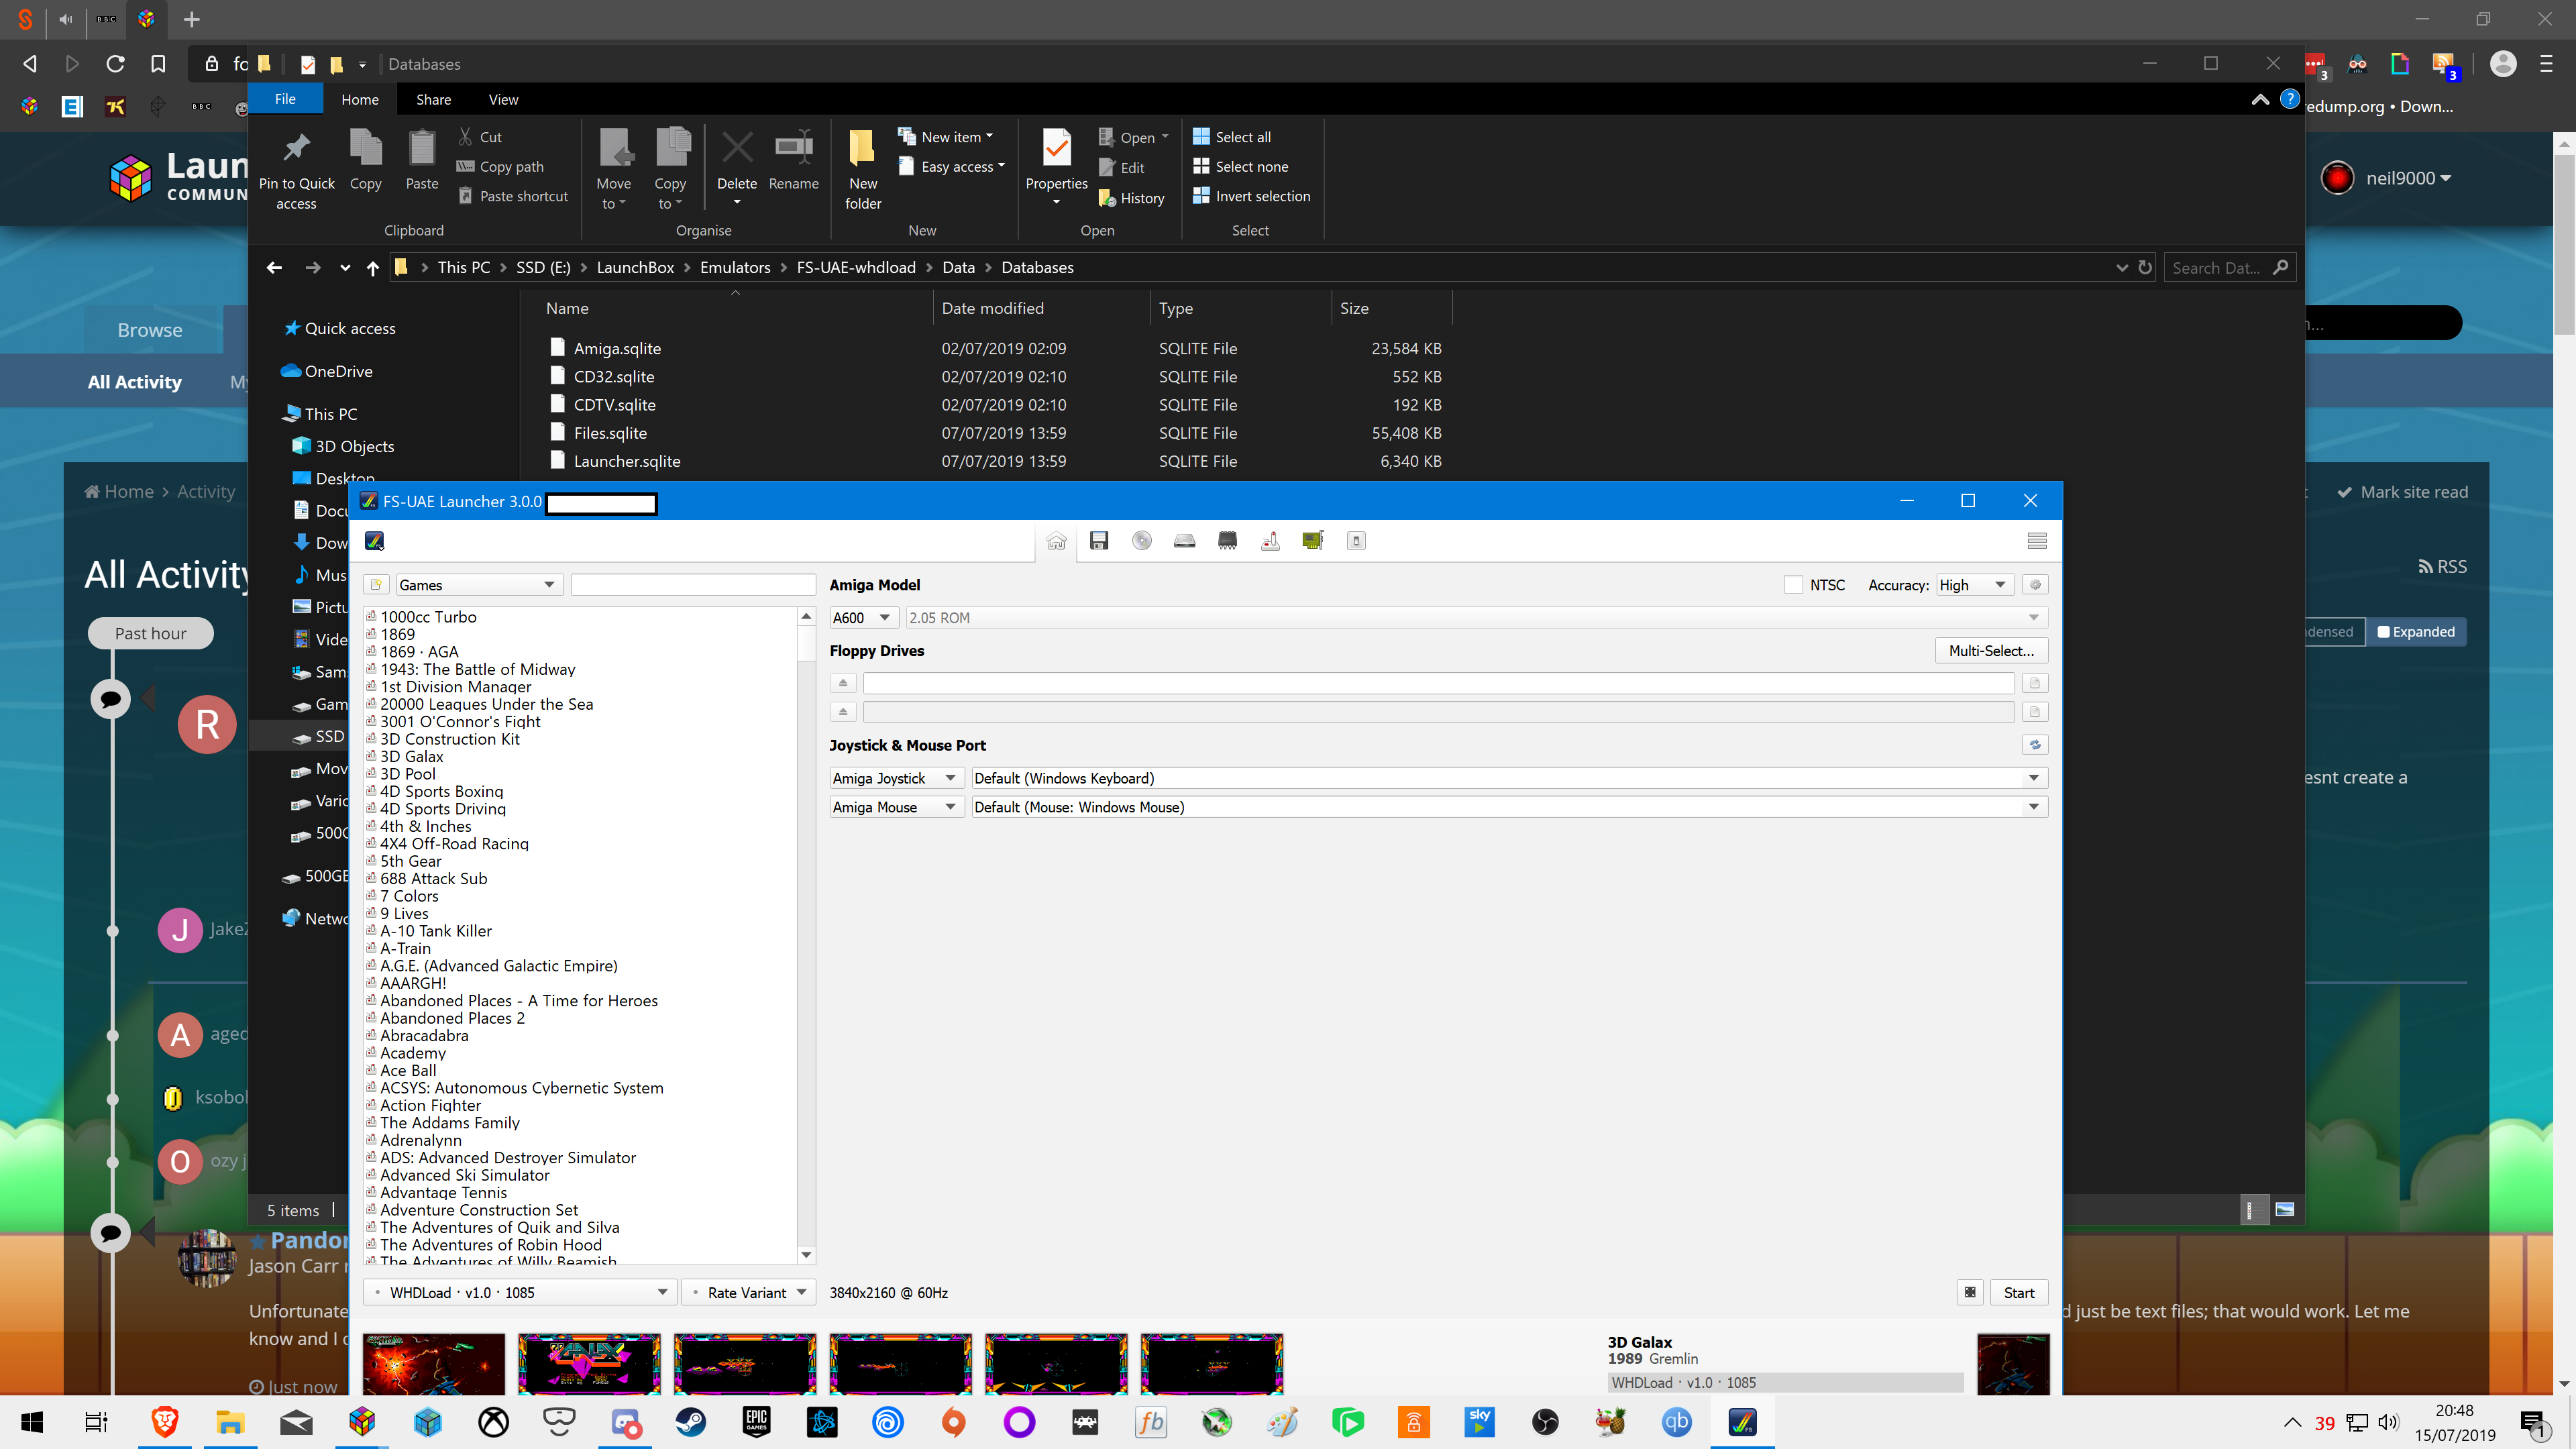Click Select none in the Explorer ribbon
2576x1449 pixels.
tap(1240, 167)
